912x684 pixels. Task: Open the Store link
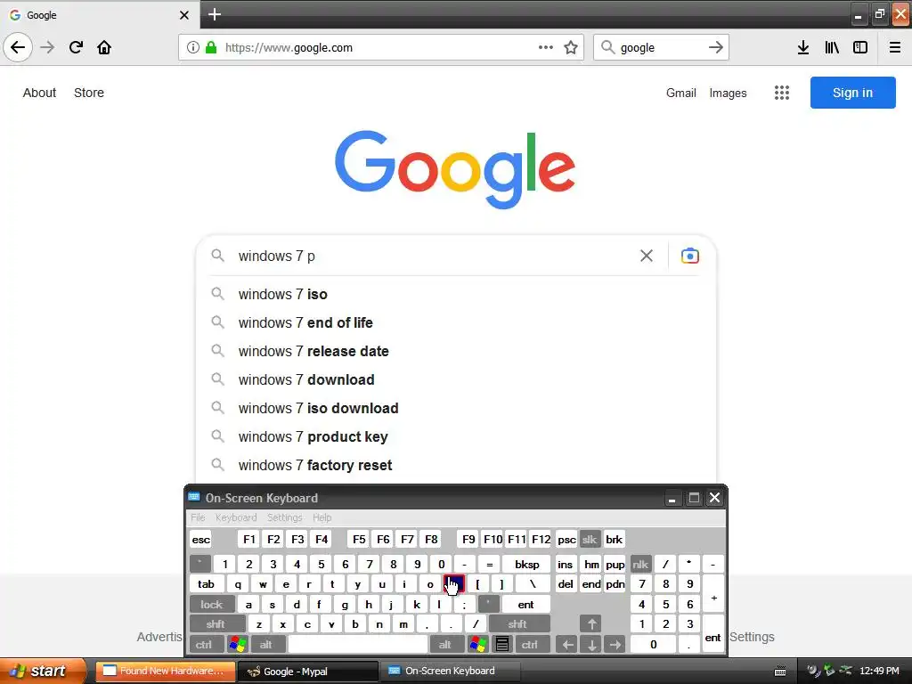click(89, 93)
